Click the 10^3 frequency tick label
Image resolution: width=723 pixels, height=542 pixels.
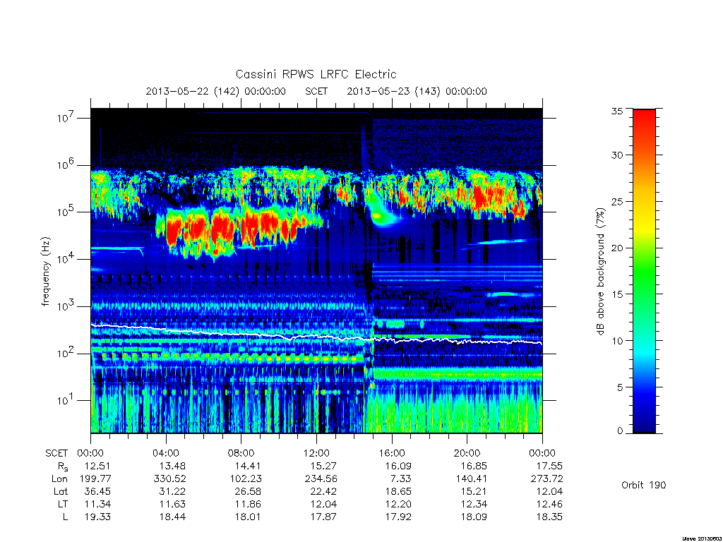pyautogui.click(x=66, y=306)
